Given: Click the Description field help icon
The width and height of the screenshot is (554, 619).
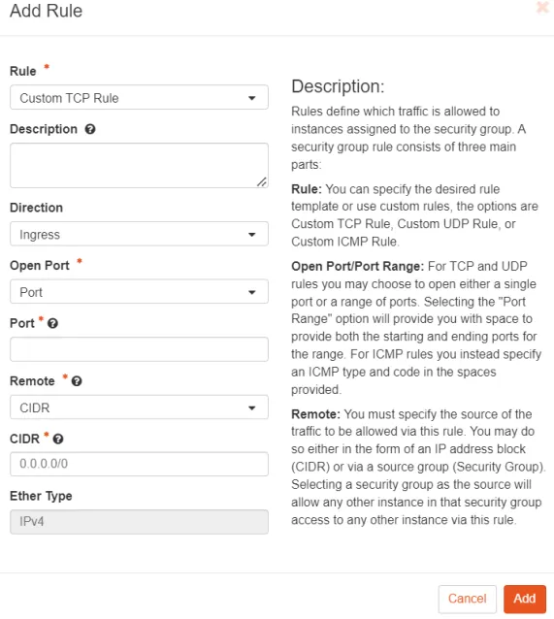Looking at the screenshot, I should point(90,129).
